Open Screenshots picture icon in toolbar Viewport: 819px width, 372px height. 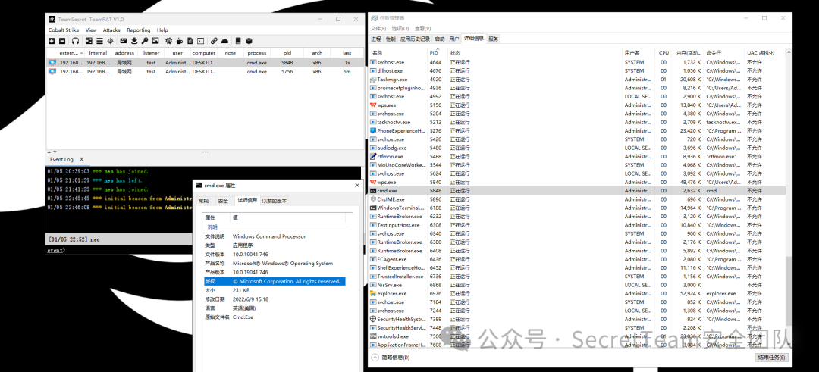coord(155,41)
